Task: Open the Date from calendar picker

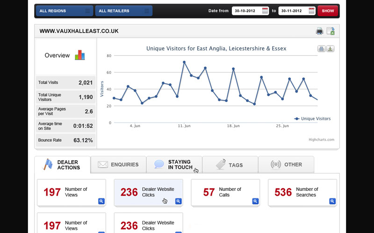Action: 265,11
